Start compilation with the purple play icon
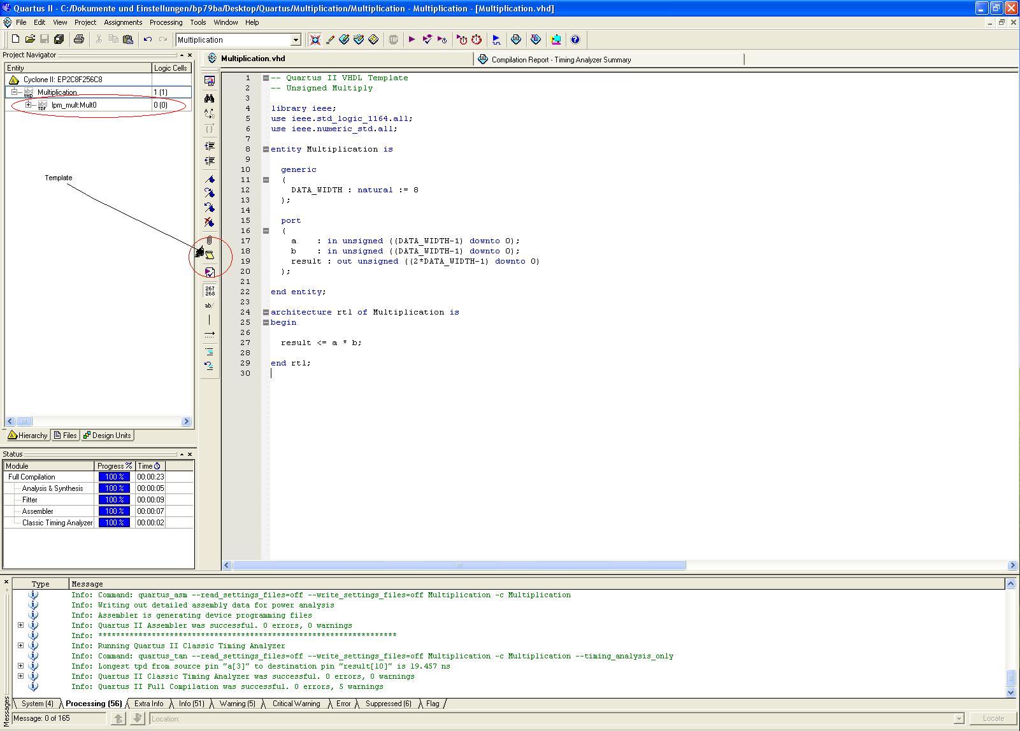Screen dimensions: 1020x731 pos(412,39)
